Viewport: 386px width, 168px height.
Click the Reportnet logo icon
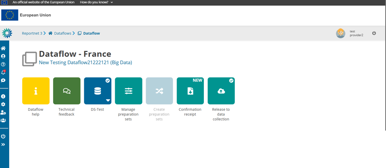[x=7, y=33]
